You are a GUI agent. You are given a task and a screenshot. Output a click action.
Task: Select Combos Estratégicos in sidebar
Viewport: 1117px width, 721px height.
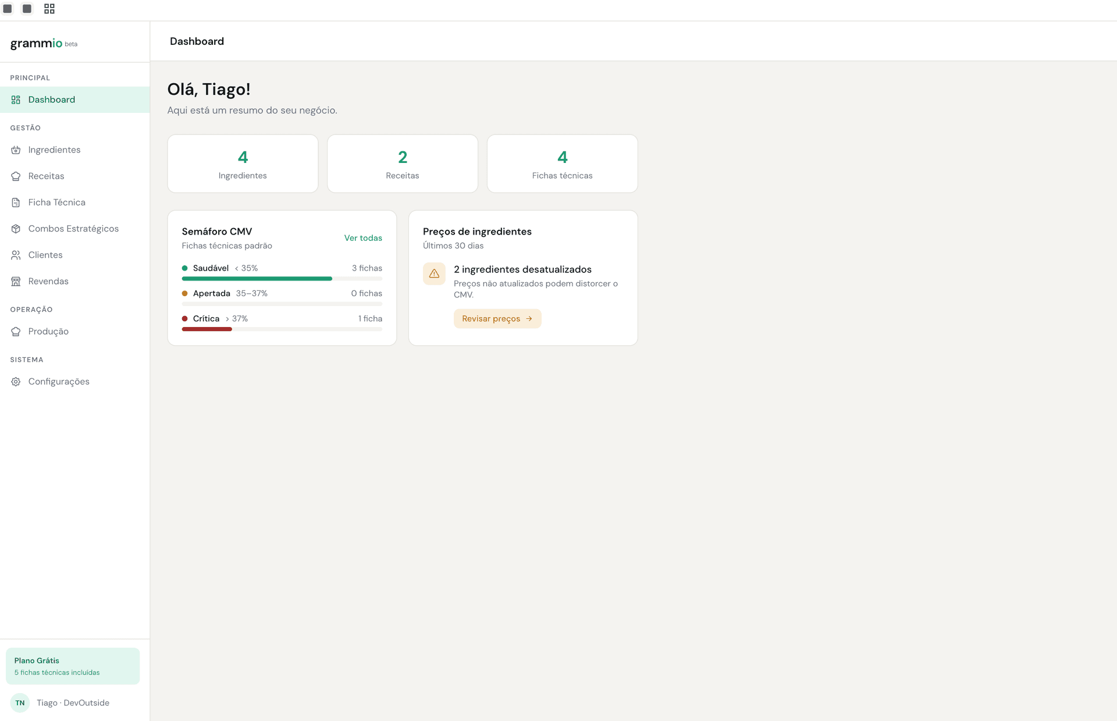(x=74, y=229)
